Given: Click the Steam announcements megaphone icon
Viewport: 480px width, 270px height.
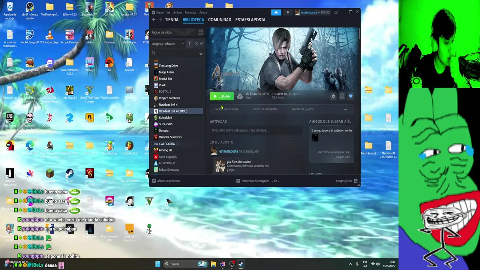Looking at the screenshot, I should coord(276,12).
